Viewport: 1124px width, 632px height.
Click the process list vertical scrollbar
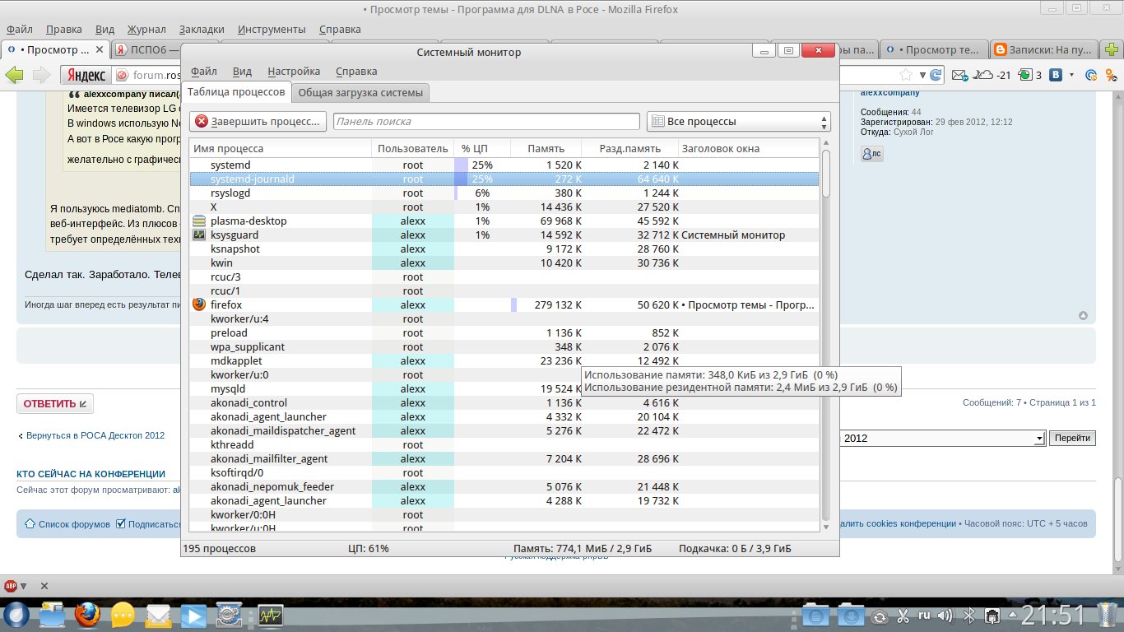pos(825,329)
